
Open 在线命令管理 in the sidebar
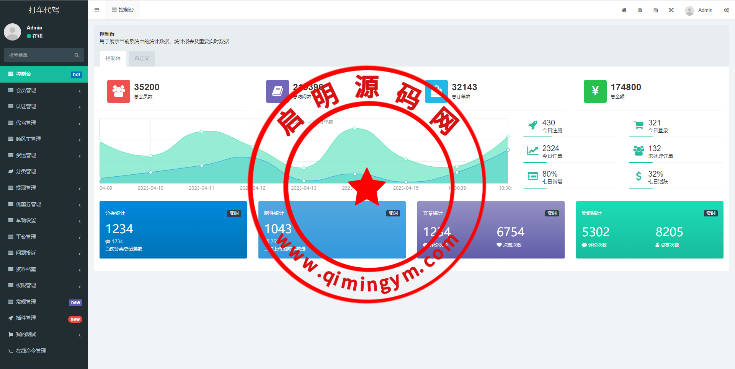[x=31, y=351]
